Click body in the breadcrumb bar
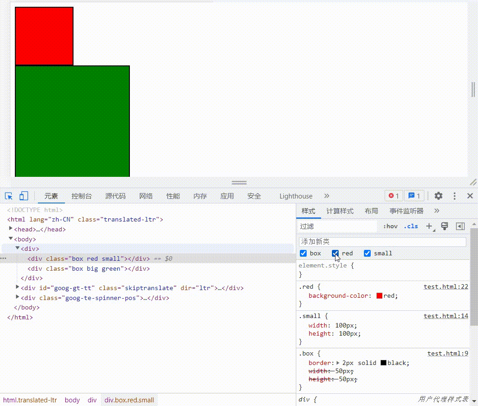Image resolution: width=478 pixels, height=406 pixels. [x=72, y=400]
